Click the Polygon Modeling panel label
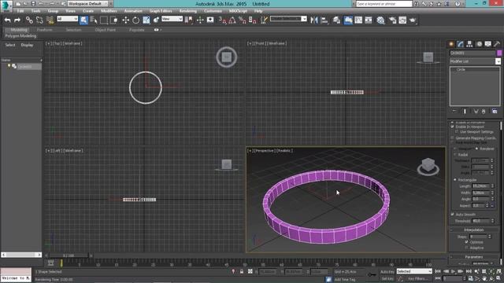Screen dimensions: 504x283 (x=20, y=36)
